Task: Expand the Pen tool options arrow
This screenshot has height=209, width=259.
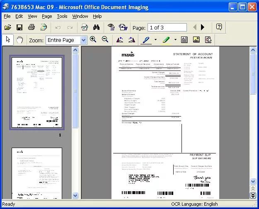Action: tap(155, 40)
